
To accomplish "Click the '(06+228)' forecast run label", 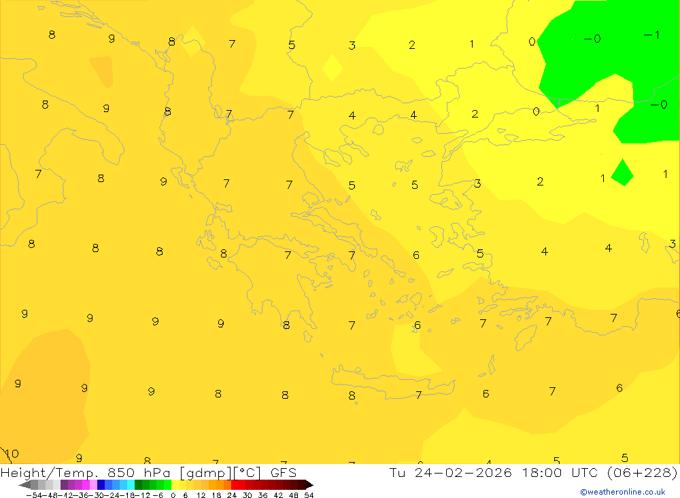I will pyautogui.click(x=641, y=472).
